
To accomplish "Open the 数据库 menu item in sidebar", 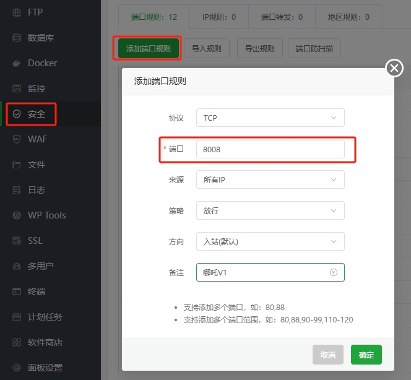I will click(x=50, y=38).
